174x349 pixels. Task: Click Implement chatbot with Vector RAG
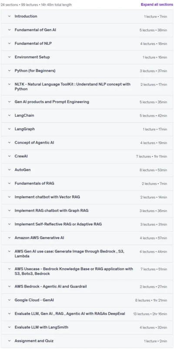47,197
